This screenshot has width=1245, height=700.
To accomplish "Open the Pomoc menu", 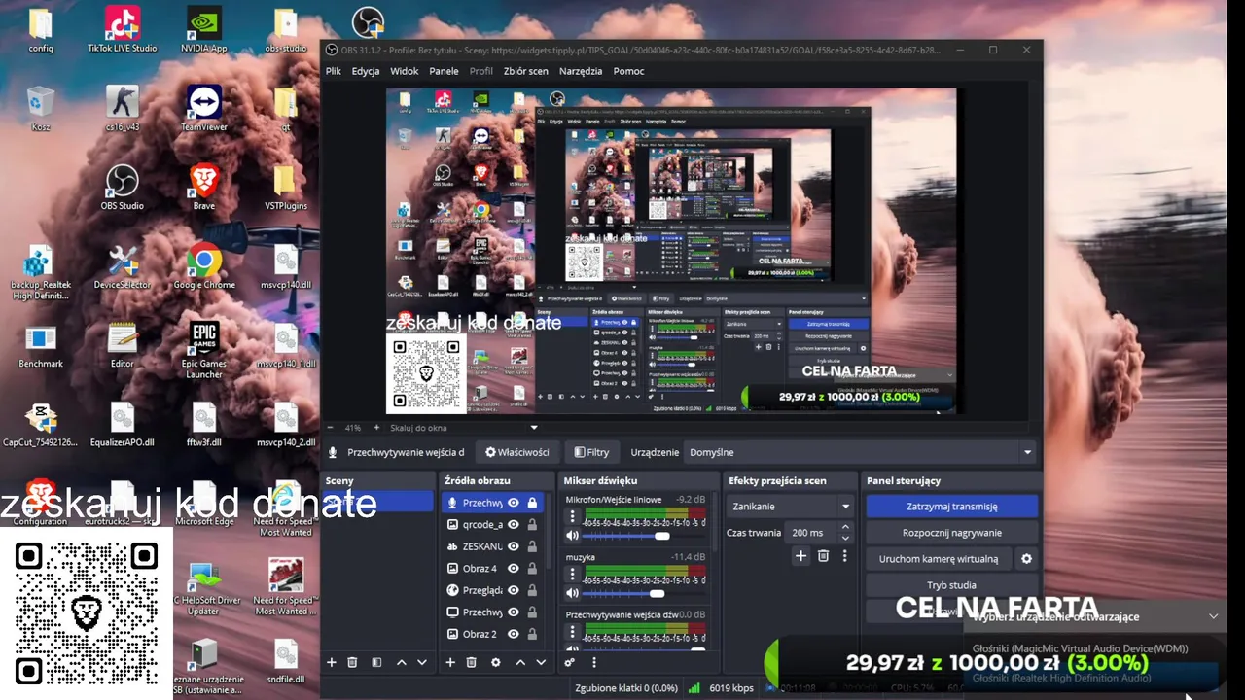I will pos(628,71).
